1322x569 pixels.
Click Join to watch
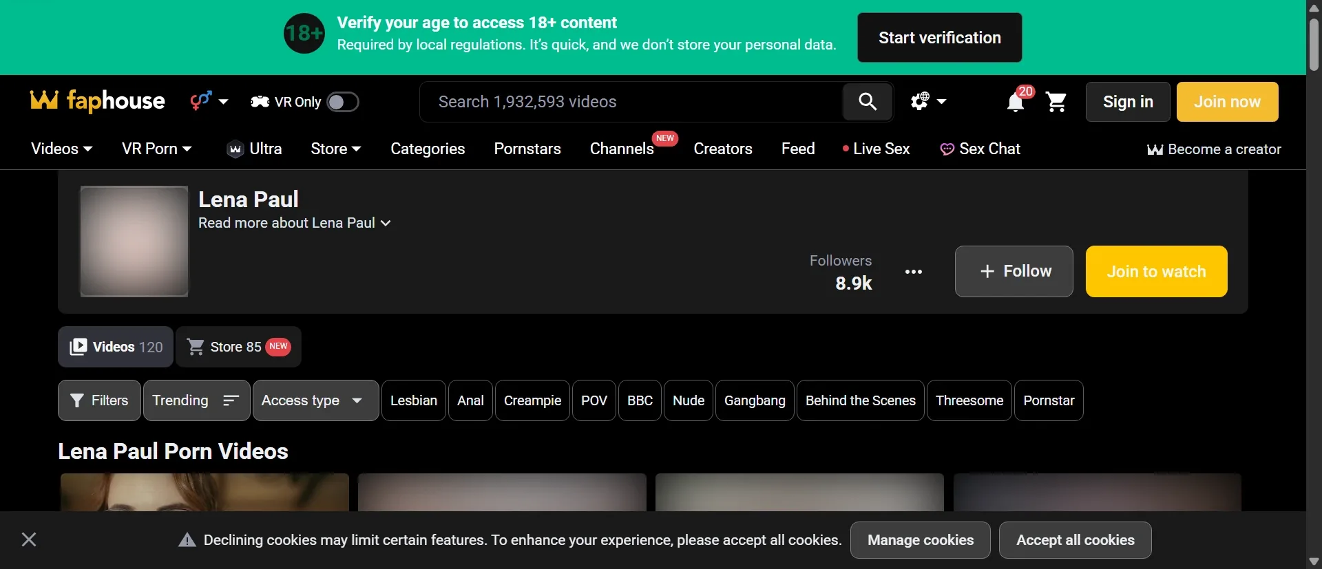click(1156, 271)
